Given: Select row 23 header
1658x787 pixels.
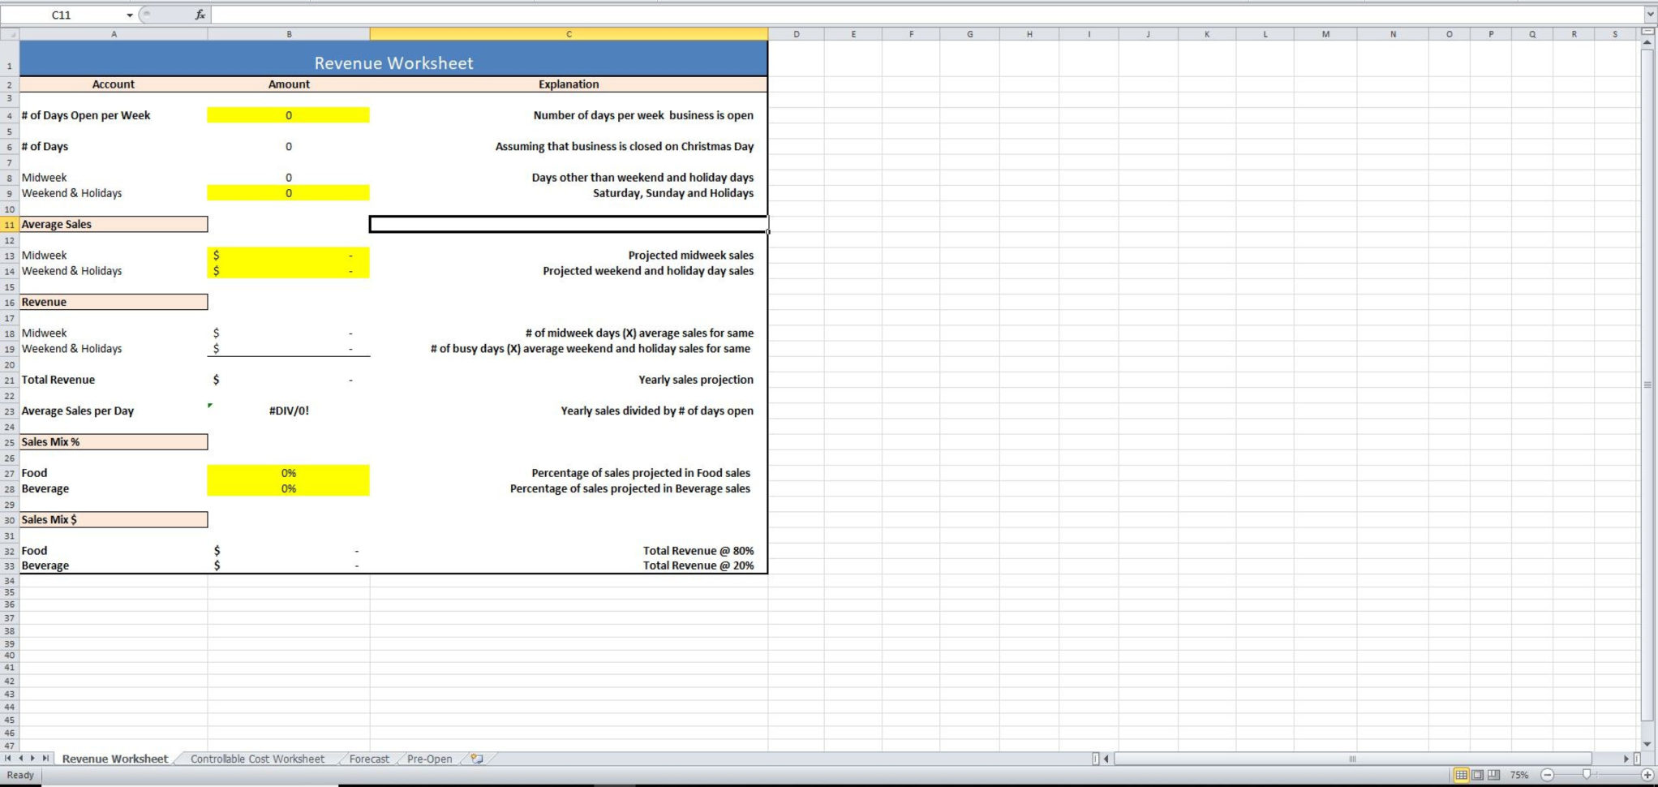Looking at the screenshot, I should point(10,411).
